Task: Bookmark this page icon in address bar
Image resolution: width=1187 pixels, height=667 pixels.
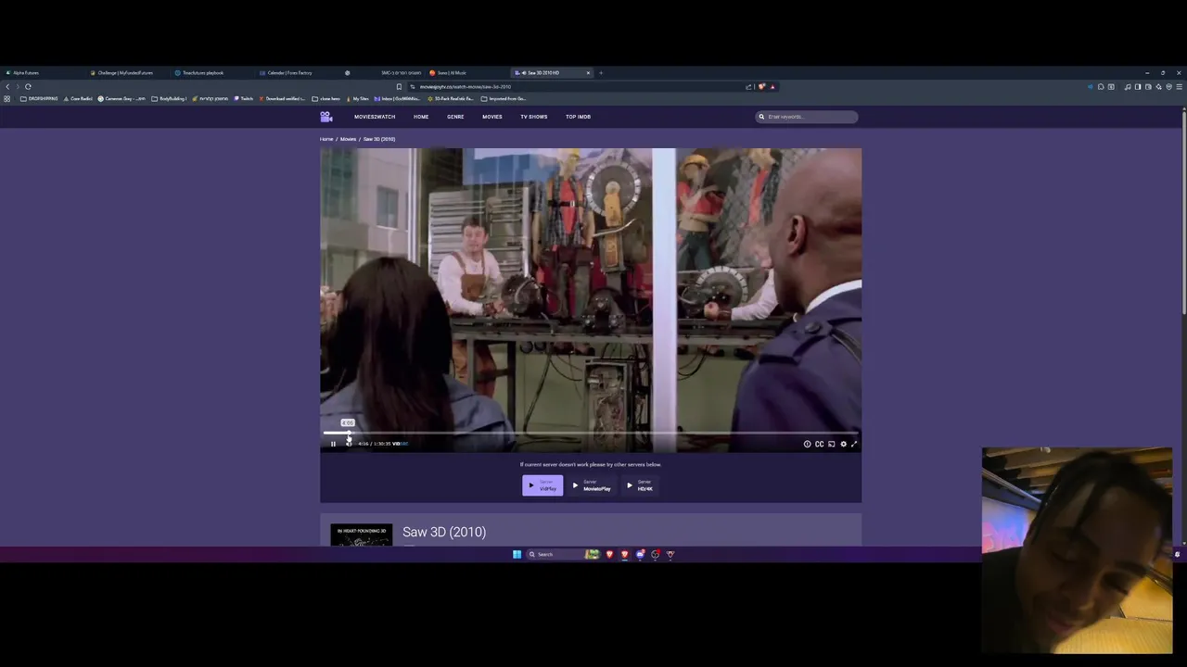Action: point(400,87)
